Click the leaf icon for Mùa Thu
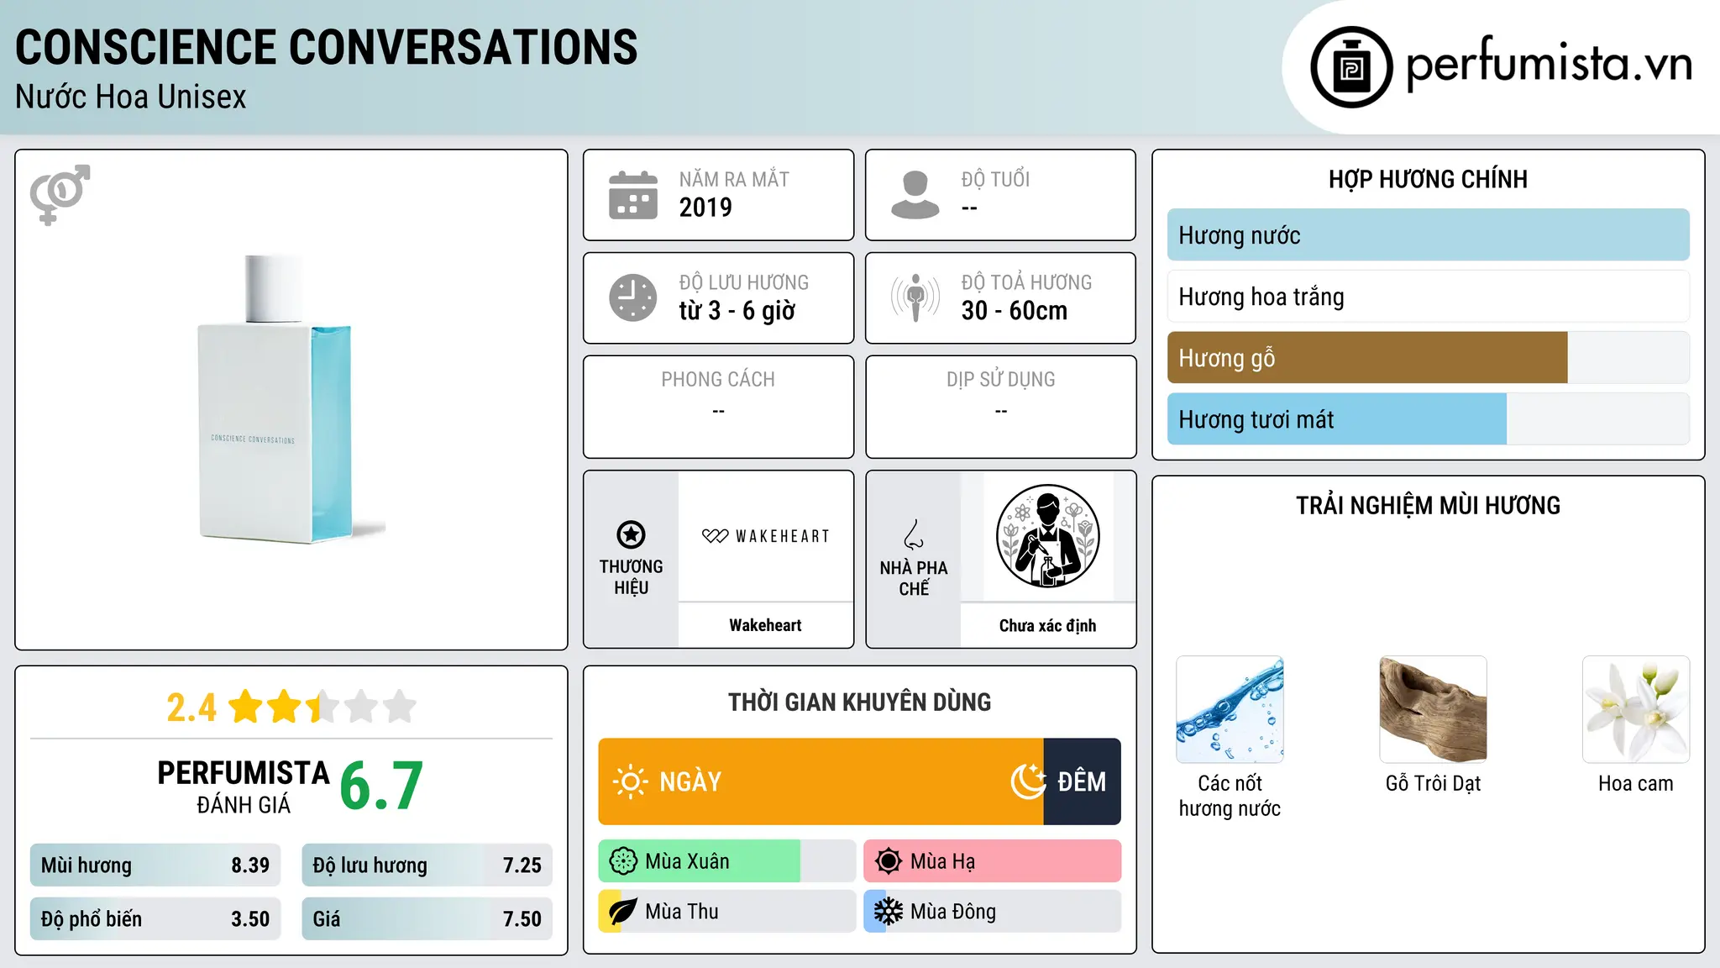This screenshot has width=1720, height=968. tap(623, 912)
